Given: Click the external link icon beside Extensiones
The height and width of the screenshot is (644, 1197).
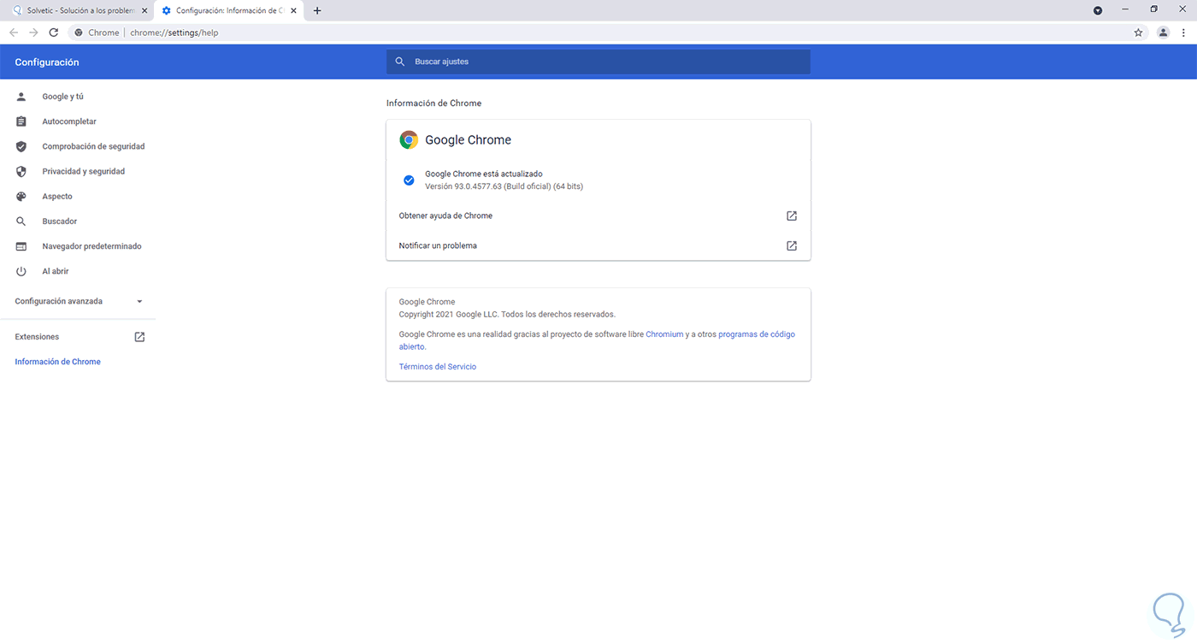Looking at the screenshot, I should [x=139, y=337].
